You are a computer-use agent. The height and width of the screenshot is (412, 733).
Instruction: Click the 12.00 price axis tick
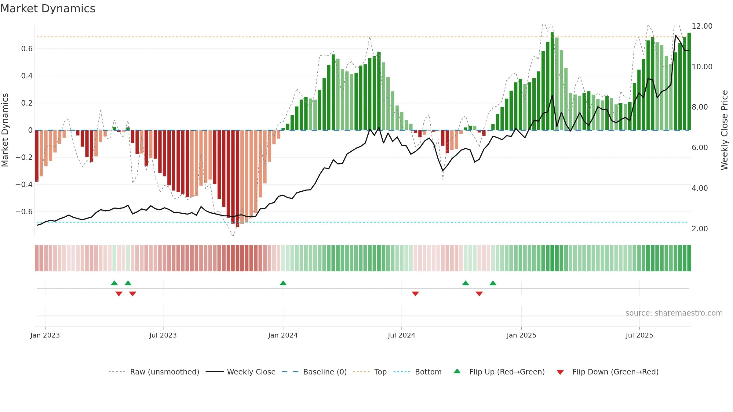702,26
